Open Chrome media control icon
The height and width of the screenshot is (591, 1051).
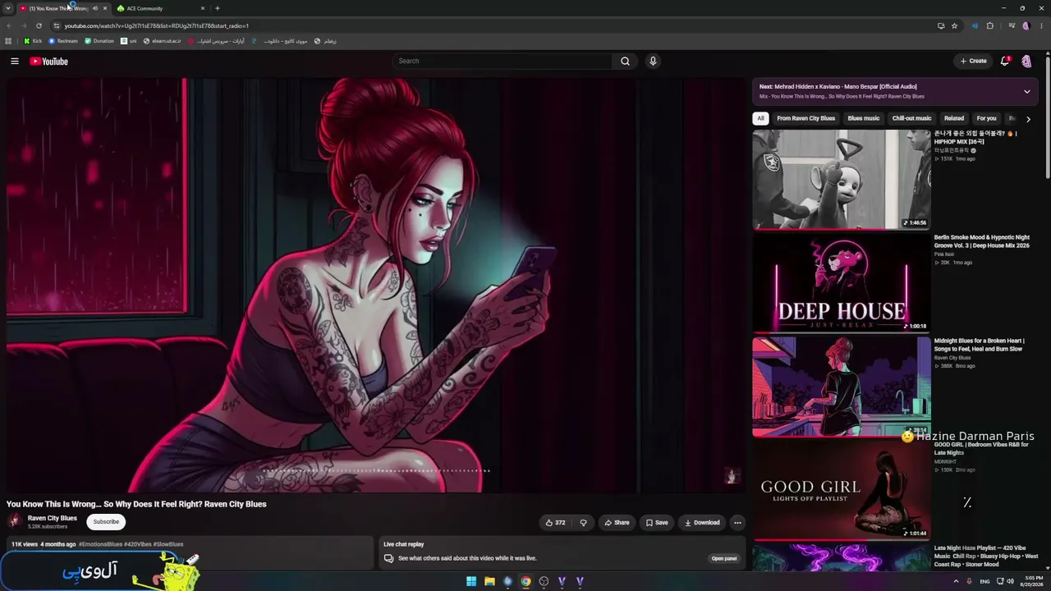1012,25
